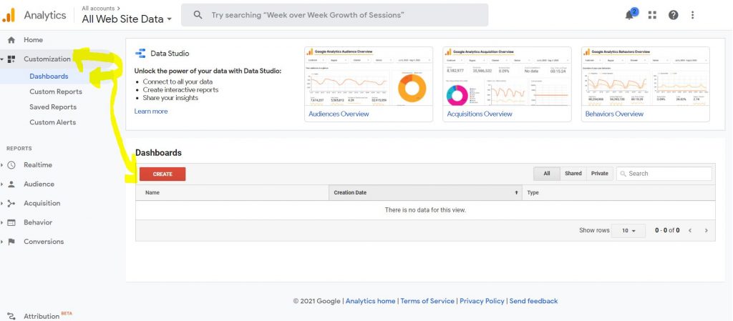Open the Privacy Policy link
The height and width of the screenshot is (321, 733).
click(x=482, y=302)
